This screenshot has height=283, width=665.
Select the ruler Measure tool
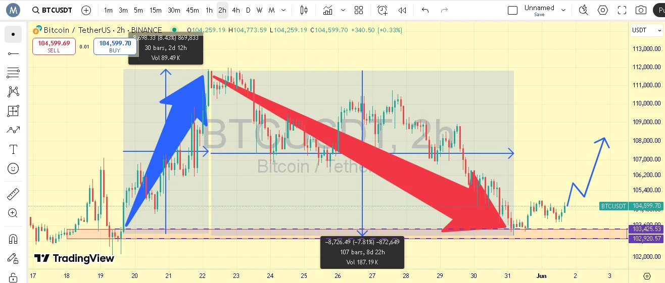pyautogui.click(x=13, y=194)
